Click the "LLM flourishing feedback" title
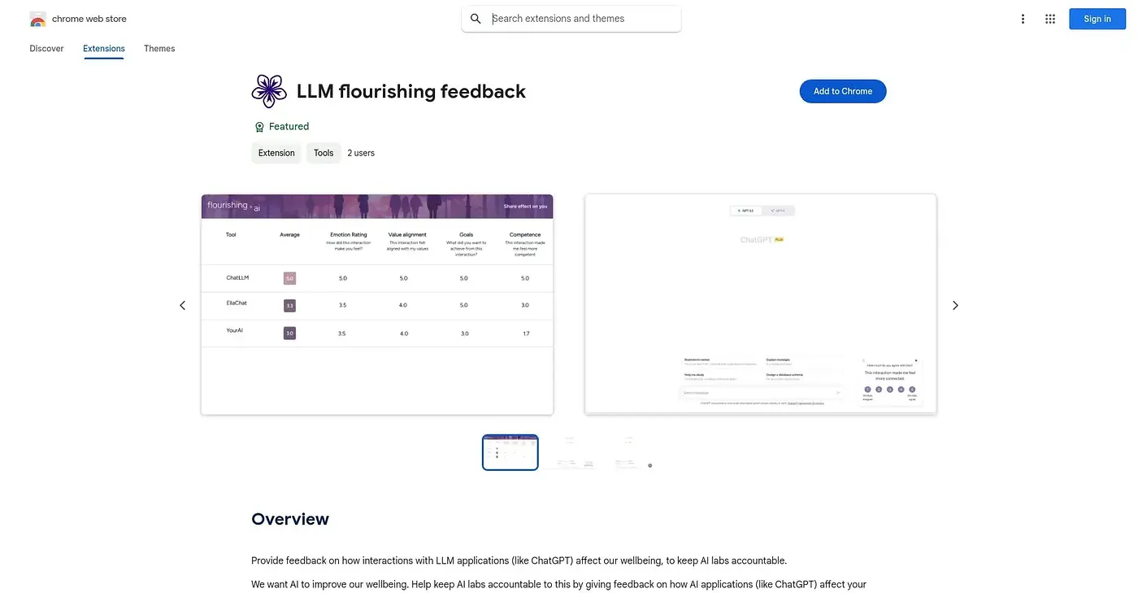Viewport: 1138px width, 593px height. click(x=411, y=91)
